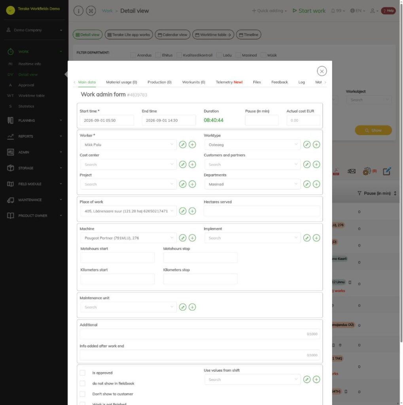Edit Place of work pencil icon
Viewport: 403px width, 405px height.
click(183, 211)
